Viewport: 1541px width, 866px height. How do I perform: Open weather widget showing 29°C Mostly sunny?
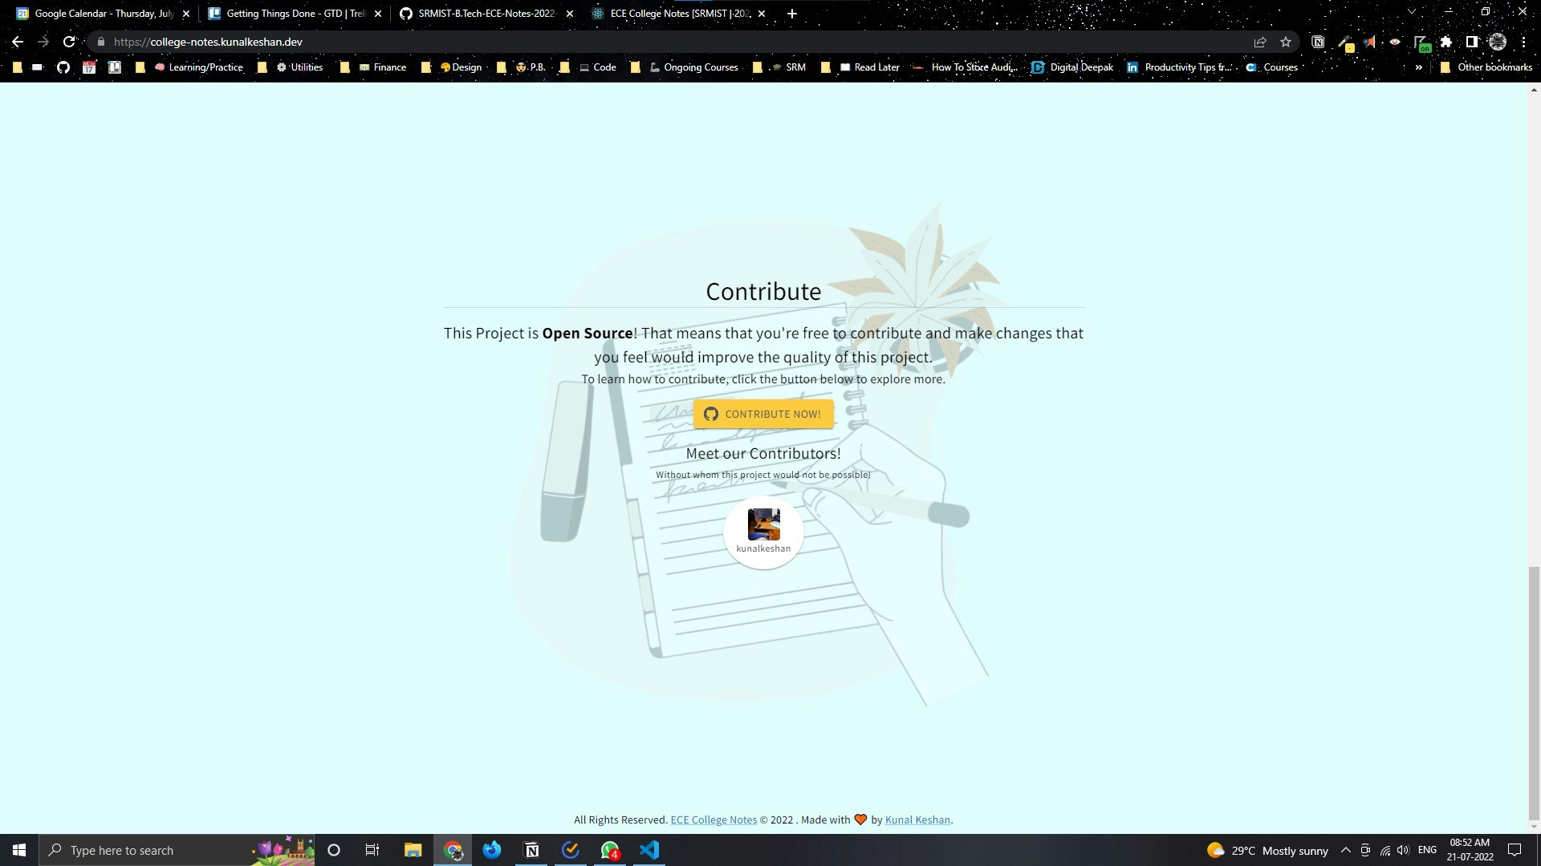pyautogui.click(x=1267, y=850)
